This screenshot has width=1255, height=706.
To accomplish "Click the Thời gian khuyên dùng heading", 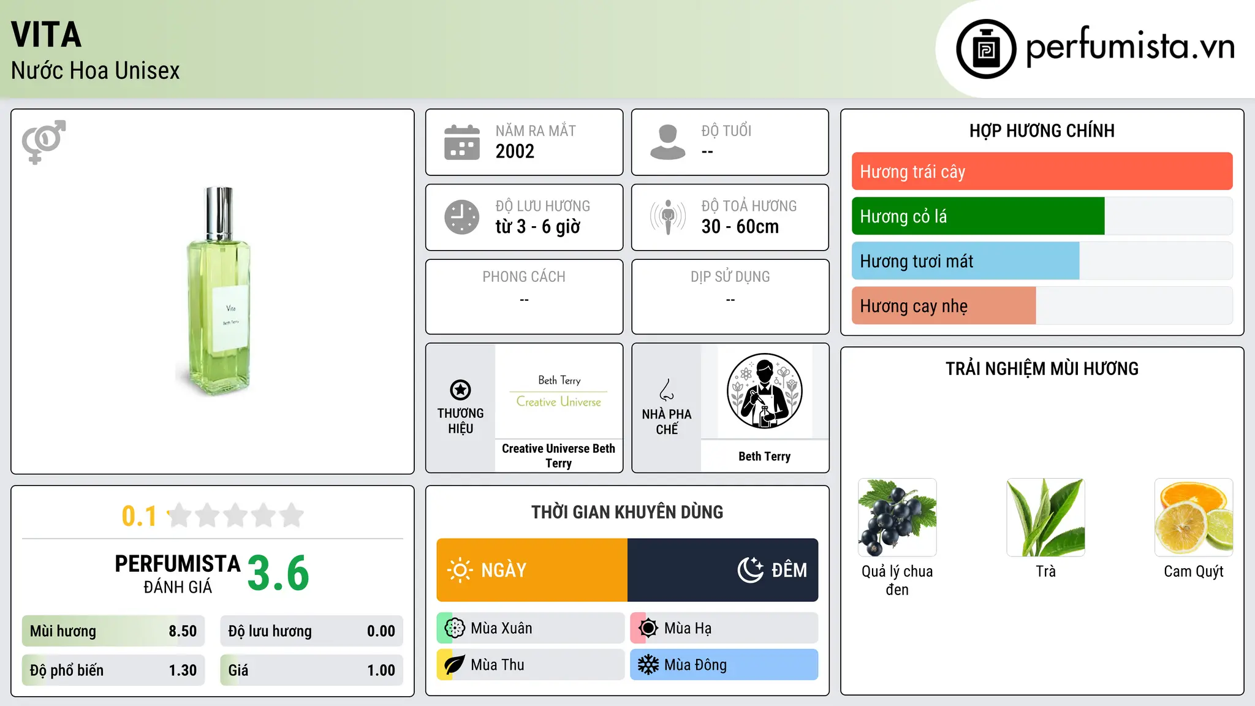I will click(627, 512).
